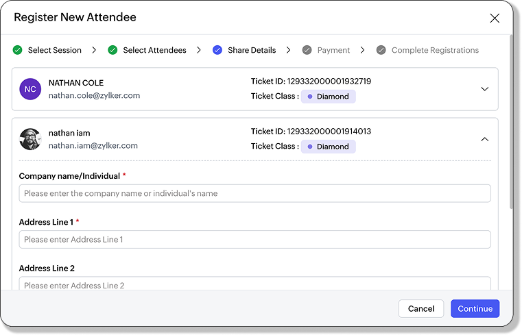Click the Diamond ticket class badge for Nathan Cole

point(328,97)
